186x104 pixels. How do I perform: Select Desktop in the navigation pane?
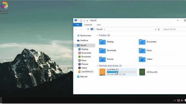click(83, 49)
